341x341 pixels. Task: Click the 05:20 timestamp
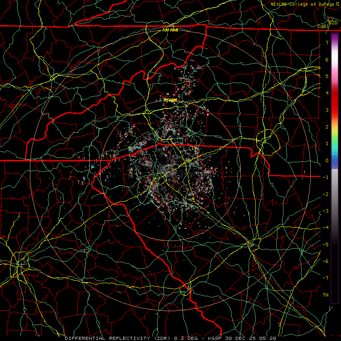click(x=269, y=338)
